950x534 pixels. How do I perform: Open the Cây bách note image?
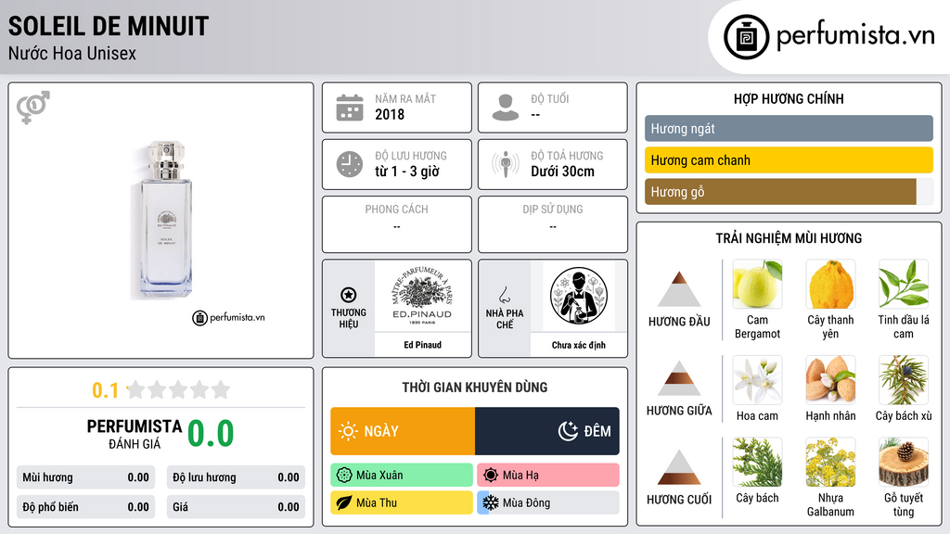click(757, 462)
